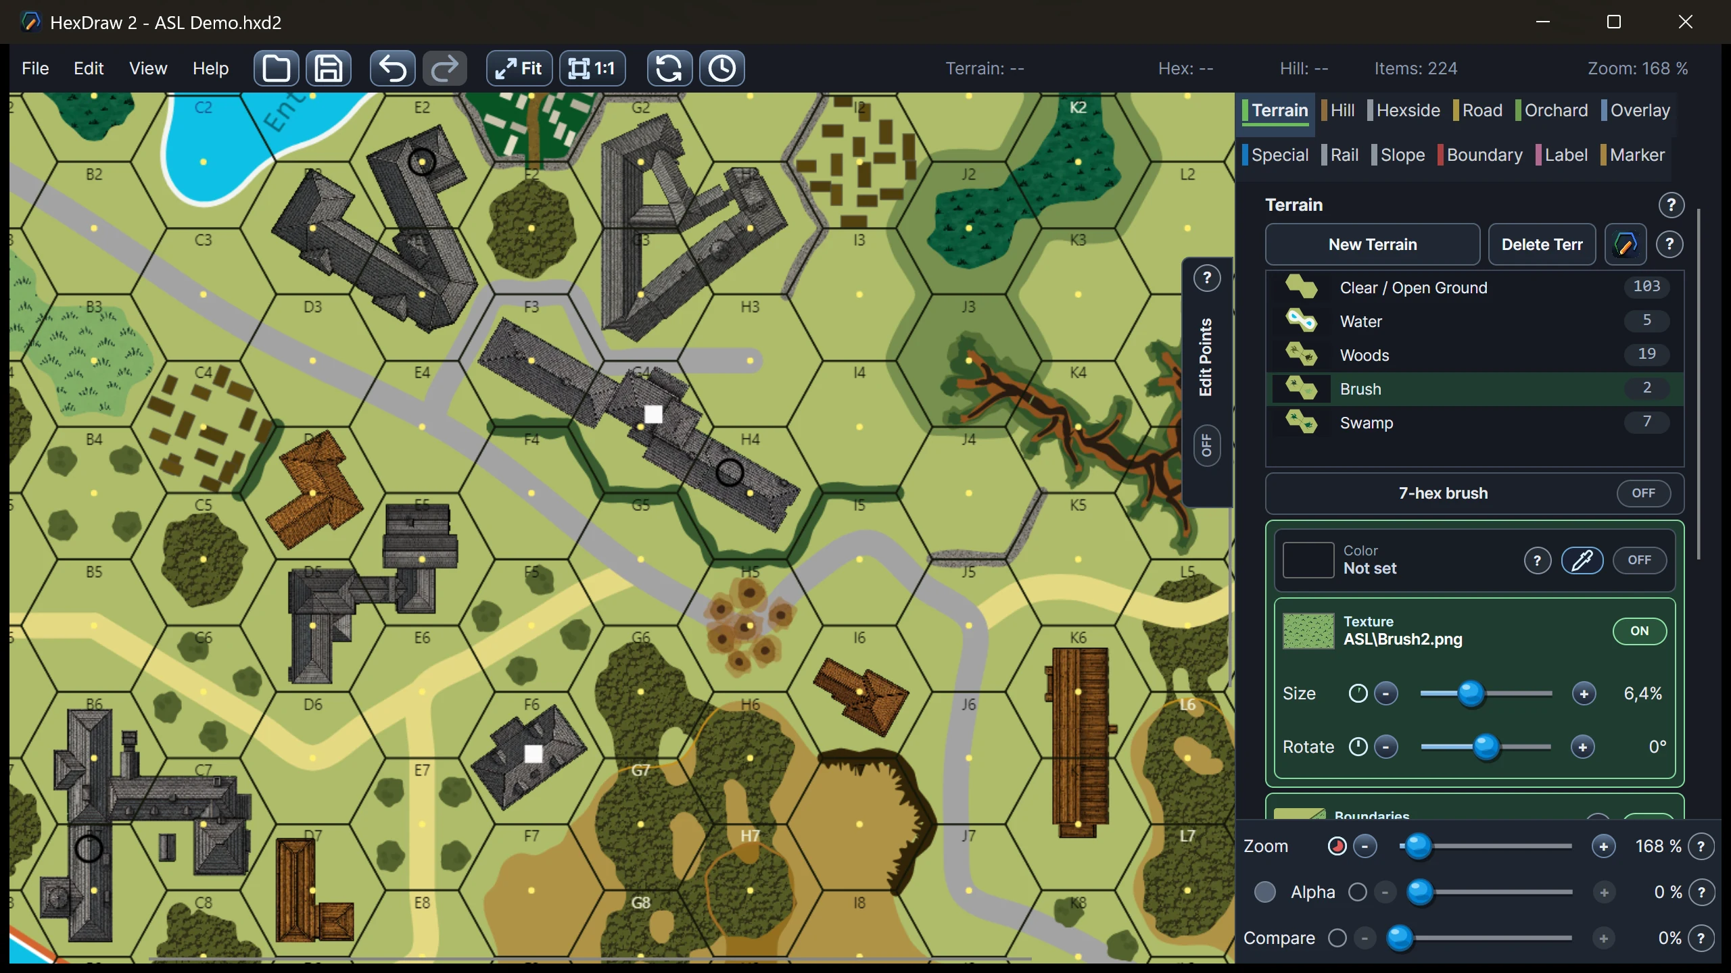The width and height of the screenshot is (1731, 973).
Task: Switch to the Hill tab
Action: (1338, 110)
